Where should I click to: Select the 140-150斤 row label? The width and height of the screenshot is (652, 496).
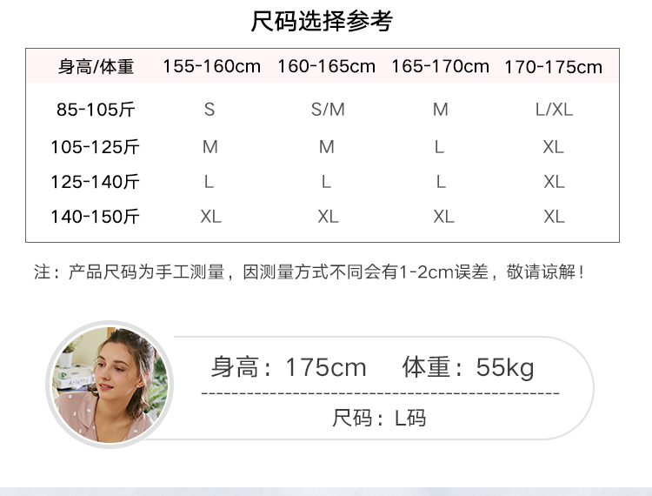pyautogui.click(x=95, y=217)
